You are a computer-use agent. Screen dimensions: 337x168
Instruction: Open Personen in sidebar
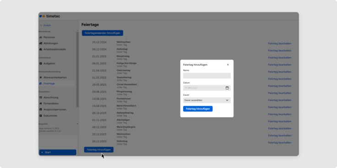point(49,37)
